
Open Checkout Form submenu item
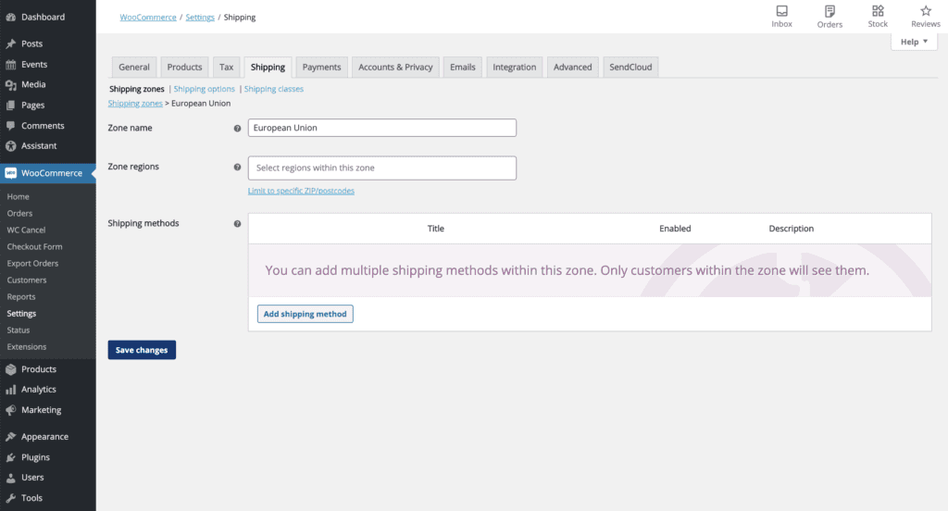pos(34,247)
